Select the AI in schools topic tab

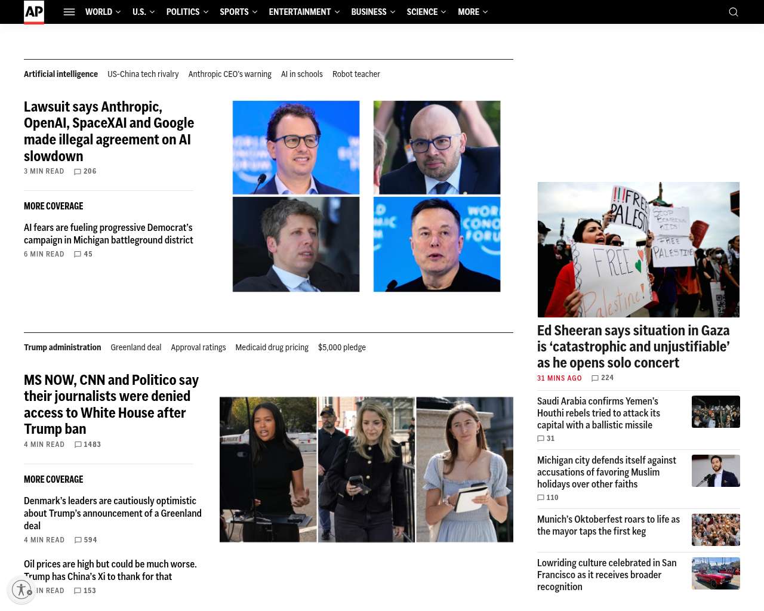pyautogui.click(x=302, y=74)
